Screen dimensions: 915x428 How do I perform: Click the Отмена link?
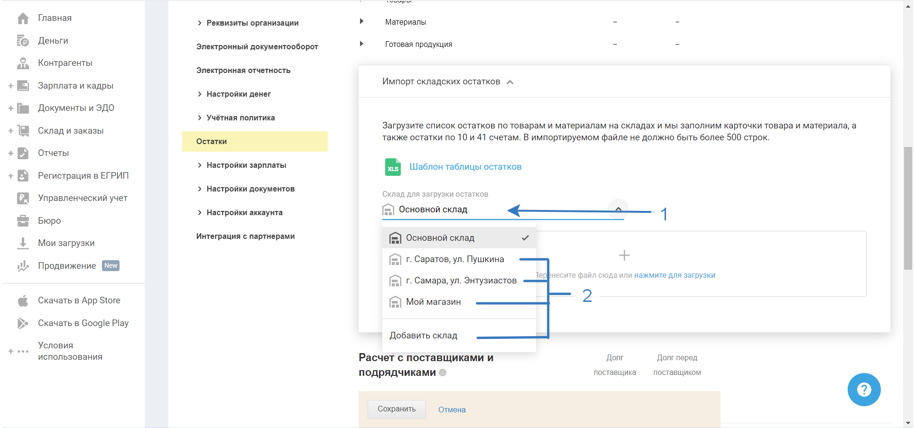(452, 410)
